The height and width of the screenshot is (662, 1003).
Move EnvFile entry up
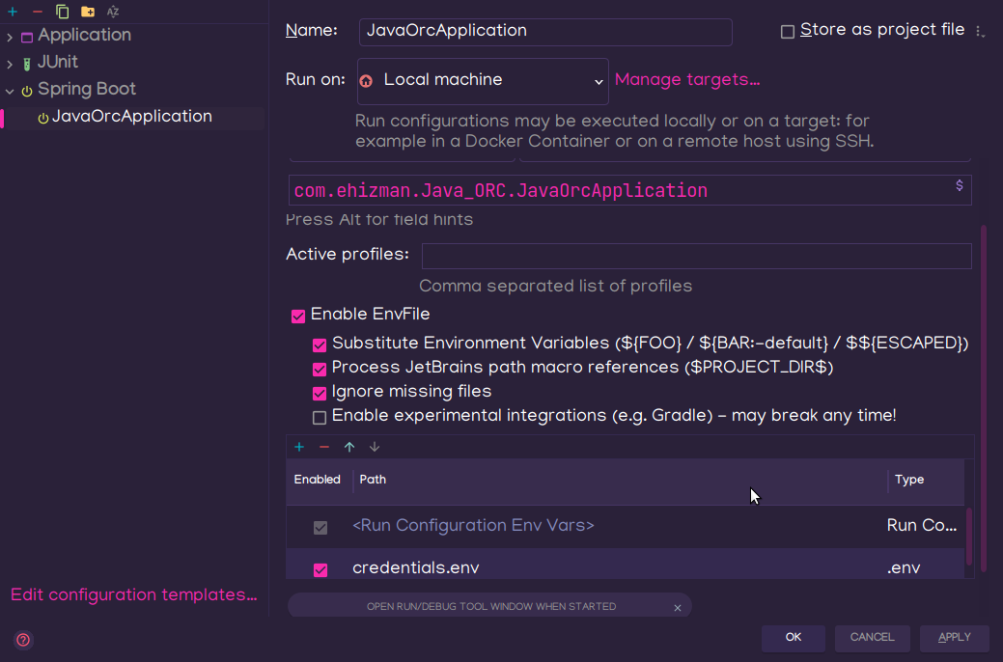coord(349,447)
